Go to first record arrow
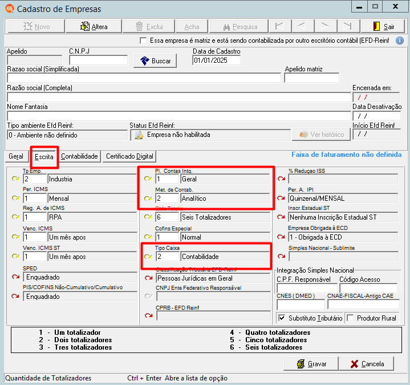This screenshot has height=385, width=410. [x=279, y=26]
